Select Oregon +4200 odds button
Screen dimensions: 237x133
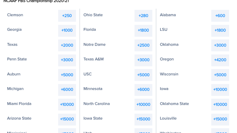pos(220,60)
